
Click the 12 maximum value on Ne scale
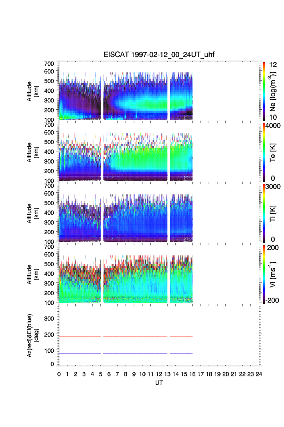pyautogui.click(x=273, y=65)
